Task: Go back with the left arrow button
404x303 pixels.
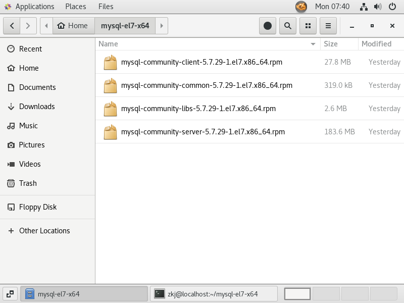Action: 12,26
